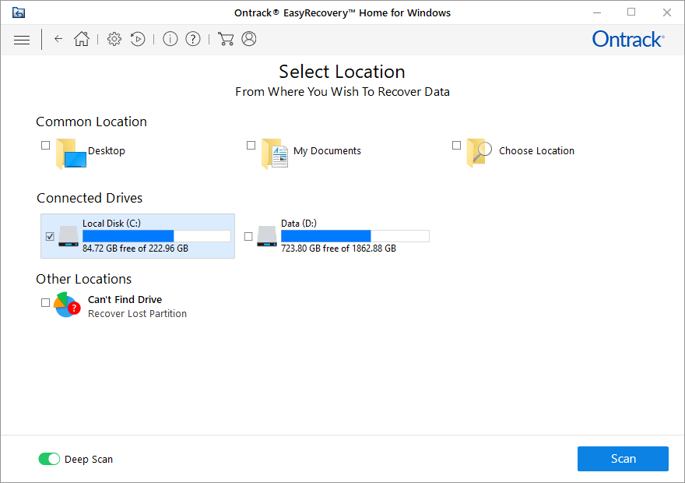Open the Account profile icon
The image size is (685, 483).
pos(249,39)
